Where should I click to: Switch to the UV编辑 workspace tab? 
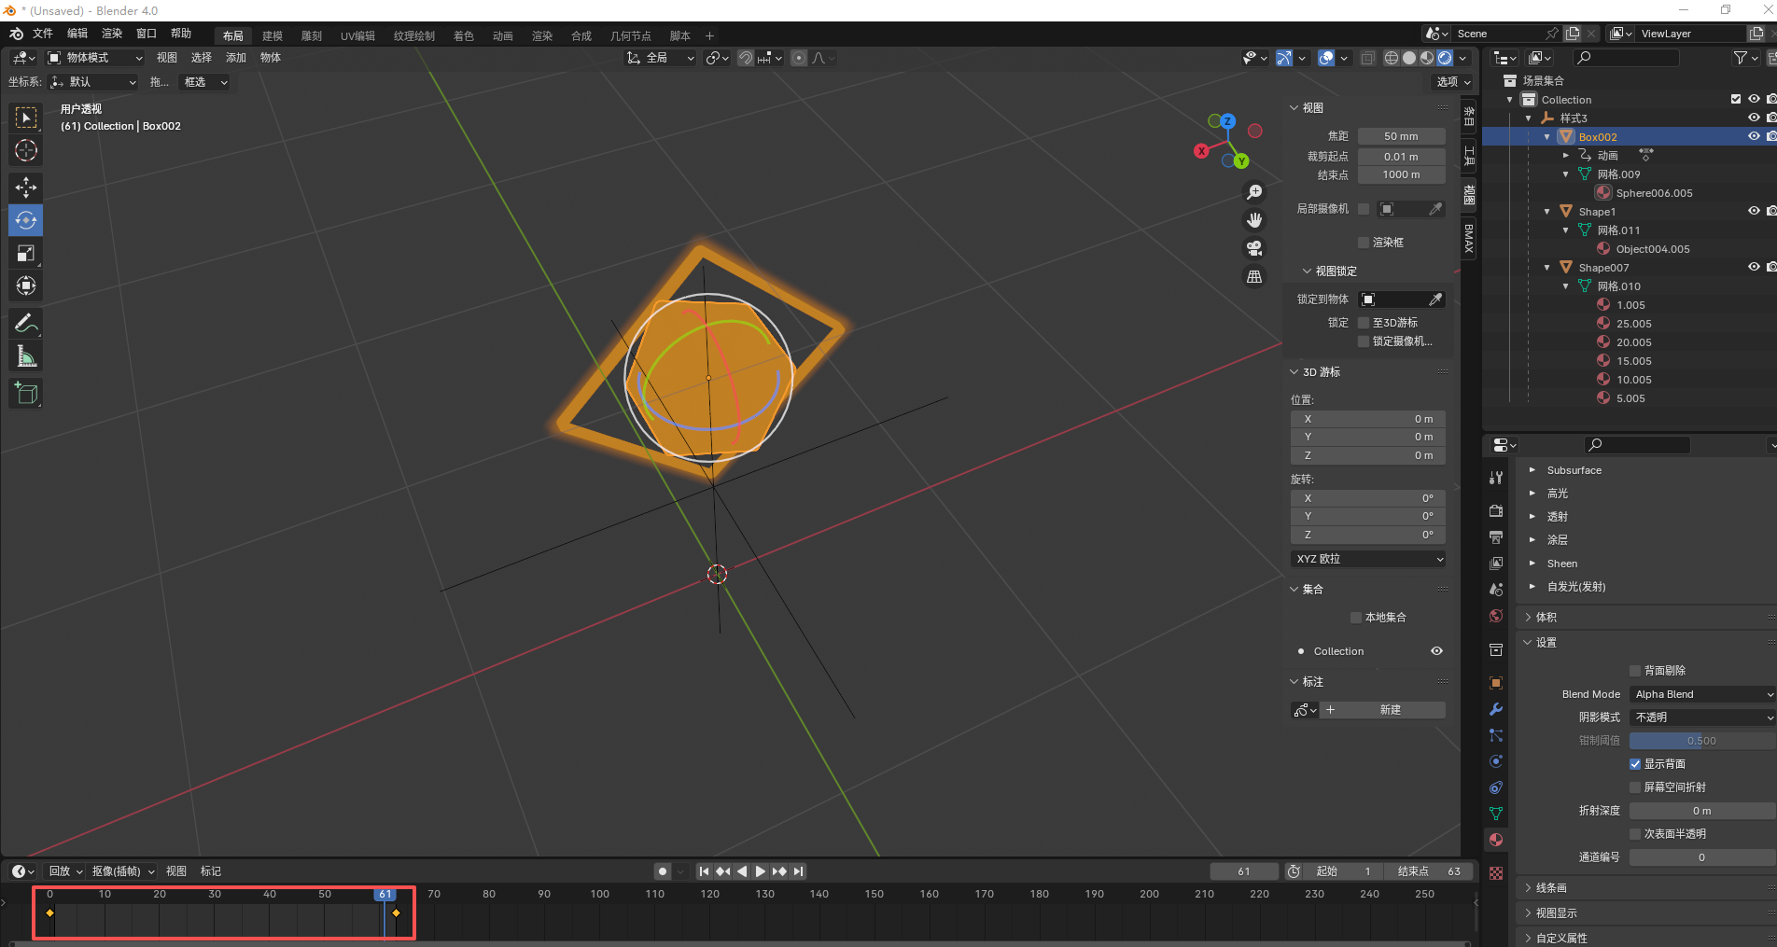pos(357,36)
